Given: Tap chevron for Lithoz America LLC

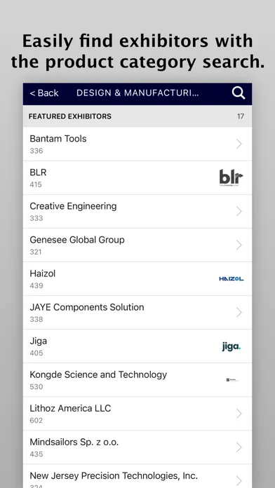Looking at the screenshot, I should (239, 414).
